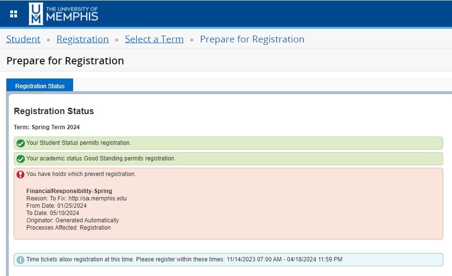Return to Select a Term breadcrumb

click(x=154, y=39)
